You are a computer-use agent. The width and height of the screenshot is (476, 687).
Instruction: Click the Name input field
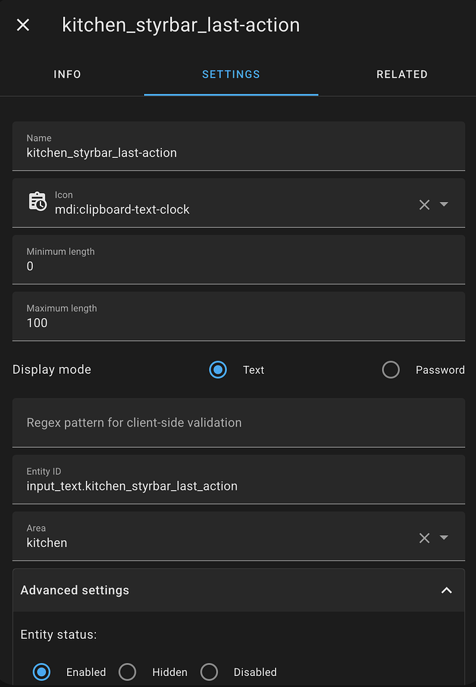tap(239, 153)
